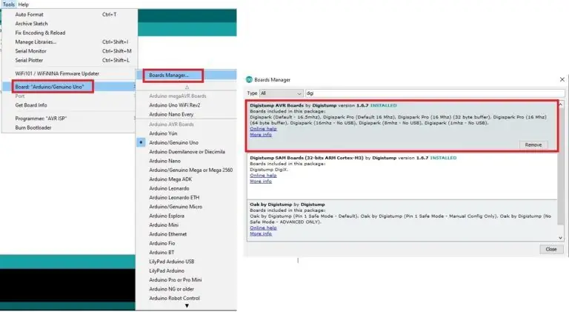The image size is (569, 312).
Task: Open the Type "All" dropdown
Action: tap(281, 93)
